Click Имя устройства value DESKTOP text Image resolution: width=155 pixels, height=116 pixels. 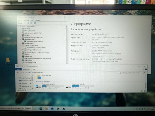(x=100, y=34)
